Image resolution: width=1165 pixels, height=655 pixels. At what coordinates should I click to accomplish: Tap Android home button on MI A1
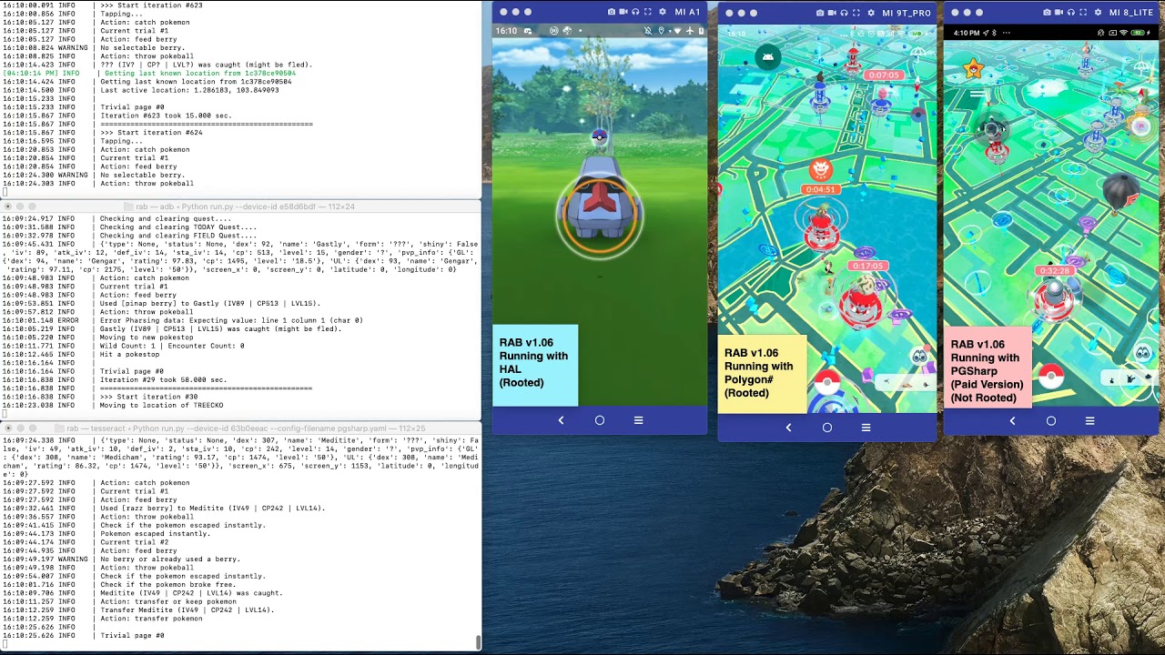tap(600, 420)
